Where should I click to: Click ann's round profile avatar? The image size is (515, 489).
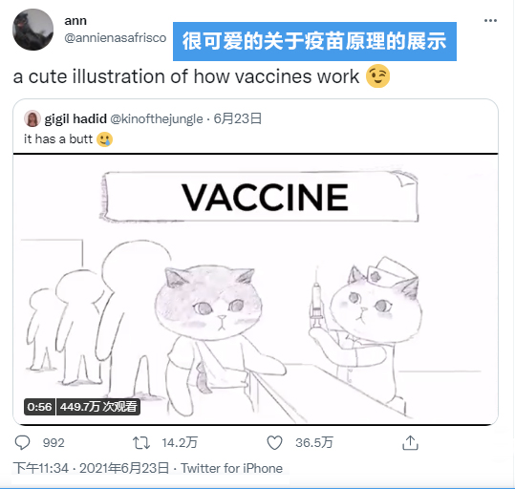pyautogui.click(x=32, y=30)
